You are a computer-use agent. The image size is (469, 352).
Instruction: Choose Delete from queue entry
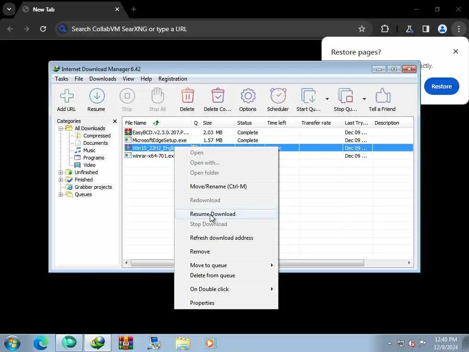click(226, 275)
